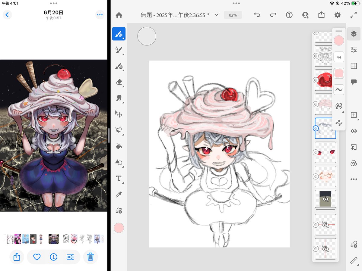Add a new layer with plus icon
Image resolution: width=362 pixels, height=271 pixels.
pyautogui.click(x=354, y=115)
